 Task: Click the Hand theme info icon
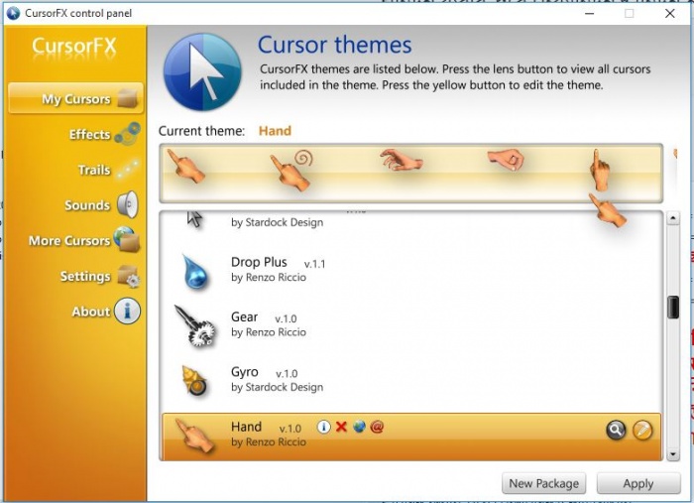point(323,427)
